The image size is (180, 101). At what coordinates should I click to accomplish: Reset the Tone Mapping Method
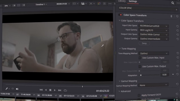[x=178, y=53]
